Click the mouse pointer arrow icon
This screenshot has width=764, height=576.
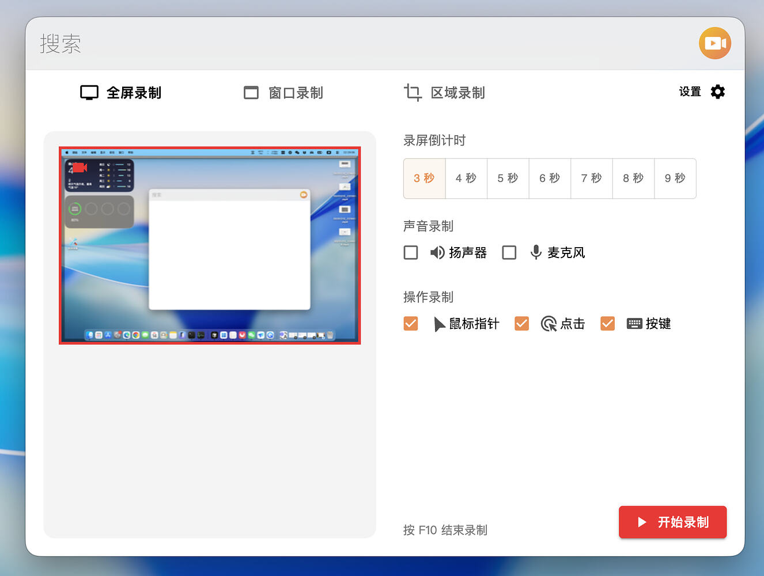coord(439,324)
